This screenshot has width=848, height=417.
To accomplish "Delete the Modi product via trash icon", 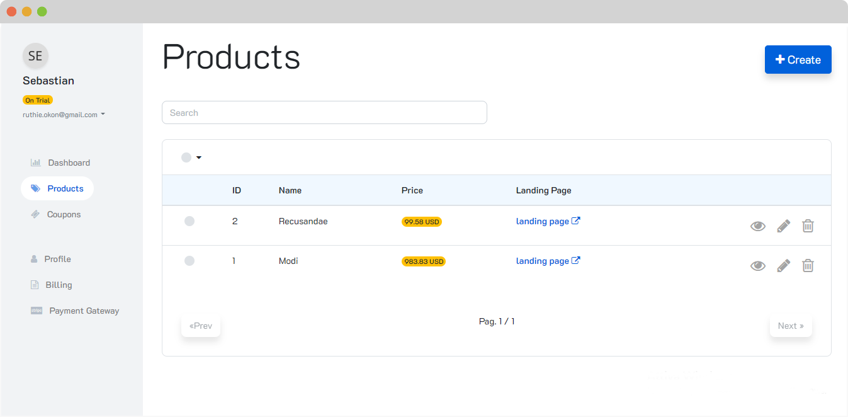I will [x=808, y=266].
